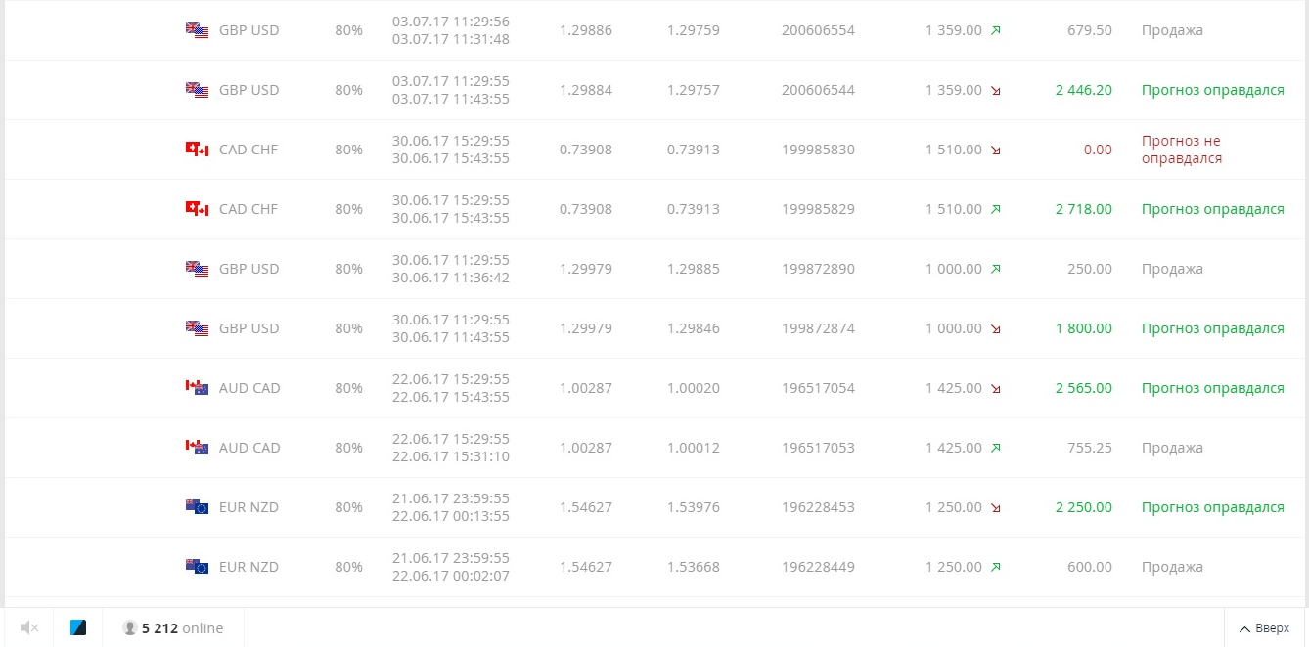Click the AUD CAD flag icon for trade 196517054

[197, 388]
